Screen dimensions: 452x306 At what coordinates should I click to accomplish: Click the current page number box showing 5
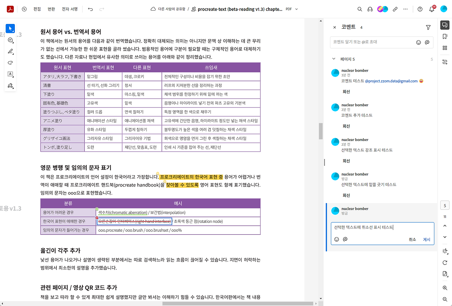[445, 206]
